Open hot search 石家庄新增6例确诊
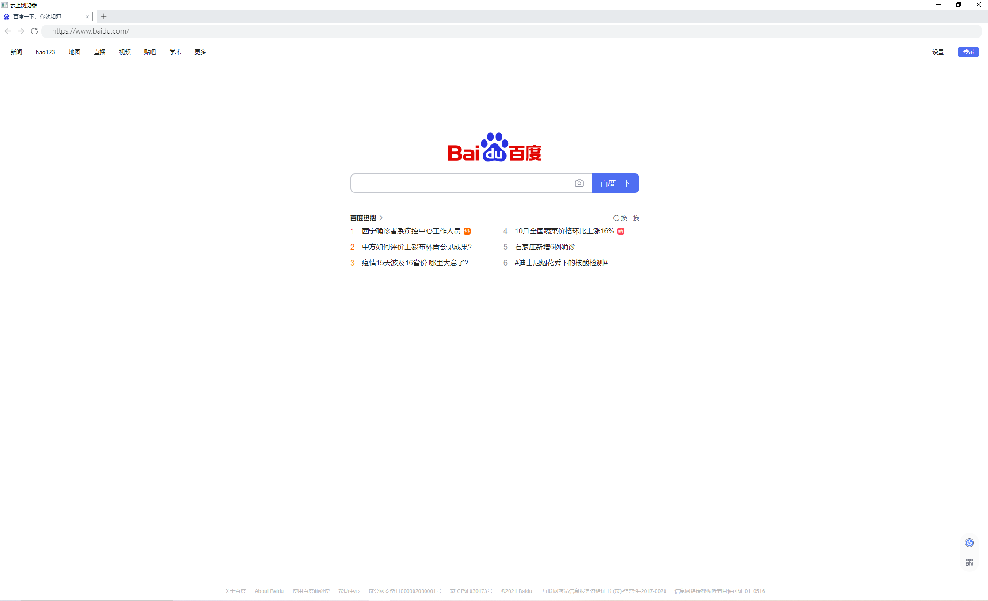This screenshot has height=601, width=988. (x=544, y=247)
